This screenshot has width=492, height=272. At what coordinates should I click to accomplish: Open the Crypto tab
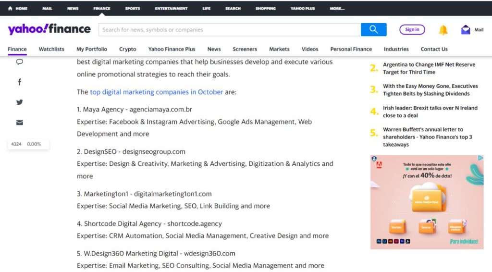click(128, 49)
